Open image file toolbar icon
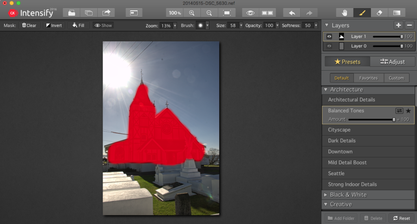 72,13
